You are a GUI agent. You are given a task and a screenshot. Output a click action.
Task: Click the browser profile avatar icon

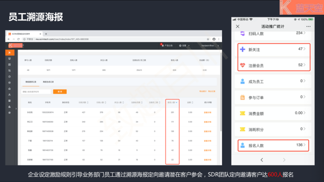point(214,39)
